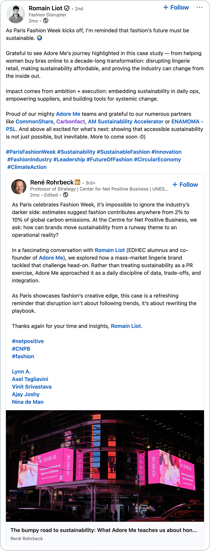Open the Carbonfact partner link
Viewport: 210px width, 551px height.
[71, 122]
